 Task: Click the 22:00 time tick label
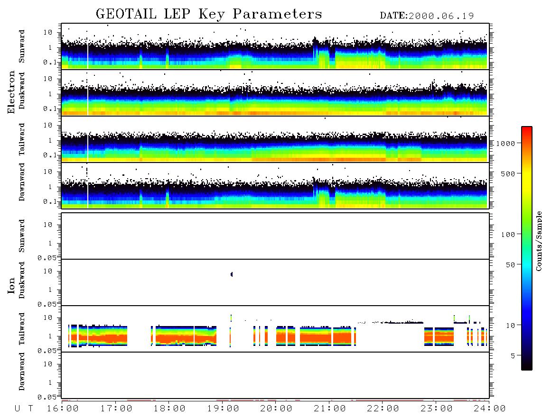[x=383, y=408]
